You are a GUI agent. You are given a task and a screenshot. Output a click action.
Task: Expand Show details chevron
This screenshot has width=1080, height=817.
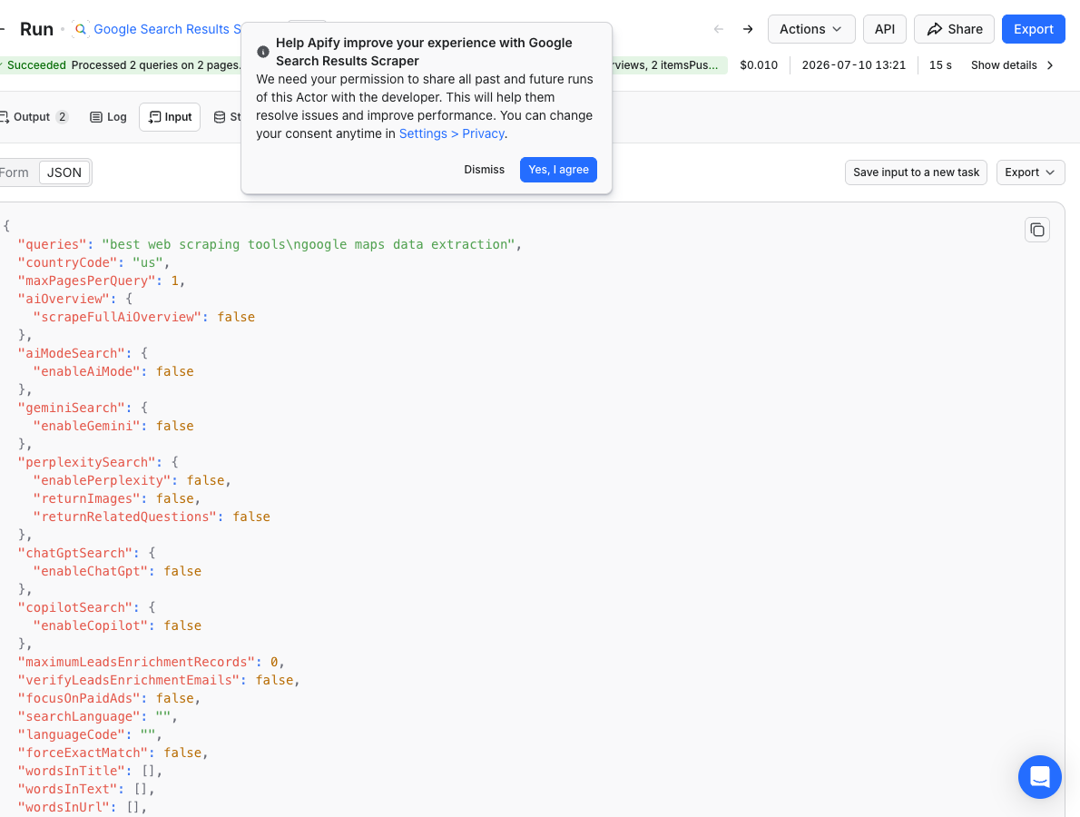click(1050, 65)
